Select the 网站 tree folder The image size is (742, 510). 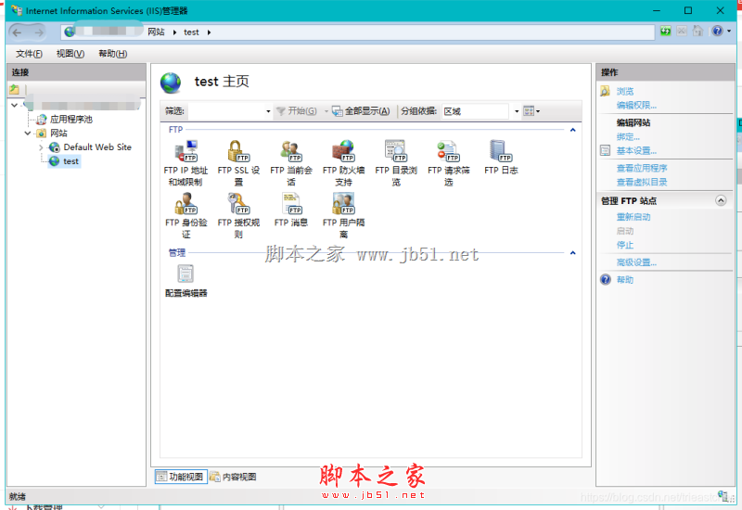58,134
